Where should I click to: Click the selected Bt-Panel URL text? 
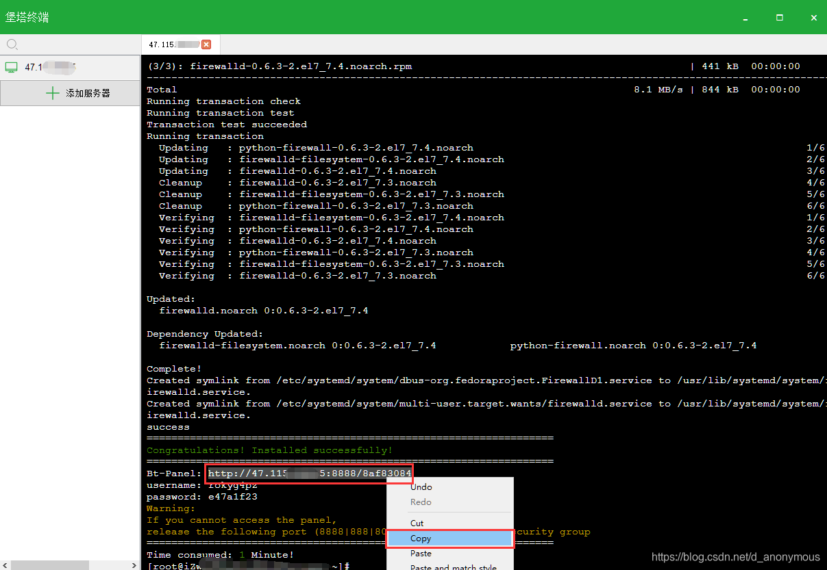(x=310, y=474)
